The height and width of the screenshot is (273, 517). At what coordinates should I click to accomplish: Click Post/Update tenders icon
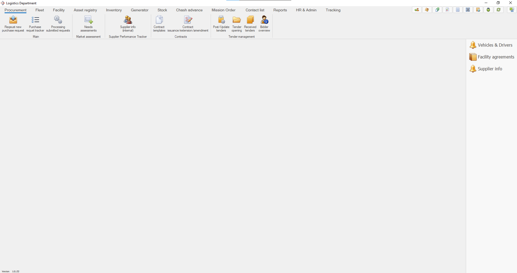[221, 20]
